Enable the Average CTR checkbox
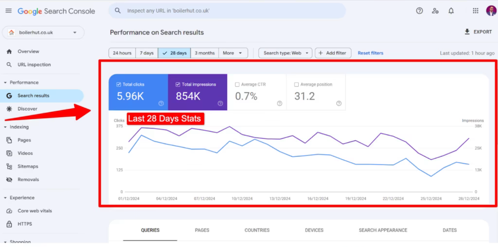 [x=237, y=84]
